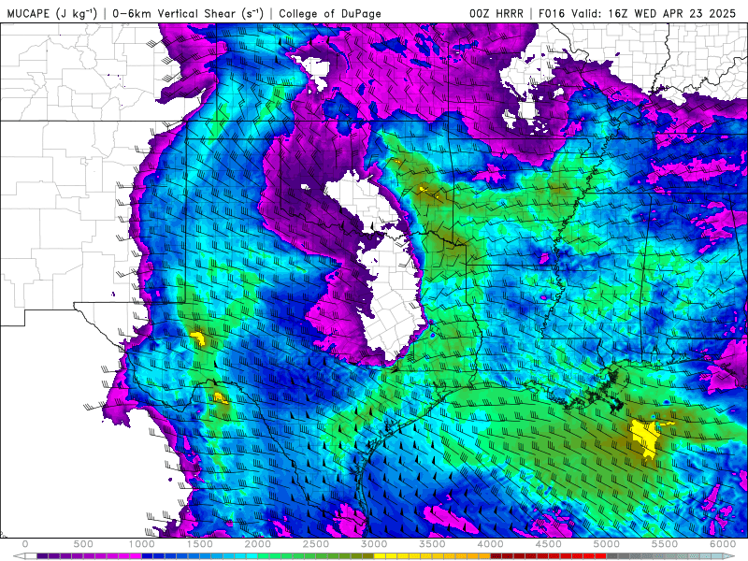Click the 0-6km Vertical Shear label
The width and height of the screenshot is (748, 561).
tap(188, 13)
